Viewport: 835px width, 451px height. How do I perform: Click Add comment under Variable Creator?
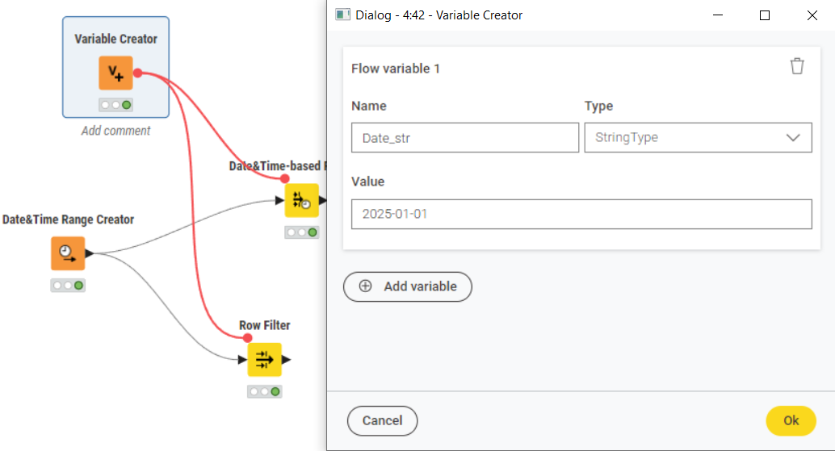(x=115, y=131)
